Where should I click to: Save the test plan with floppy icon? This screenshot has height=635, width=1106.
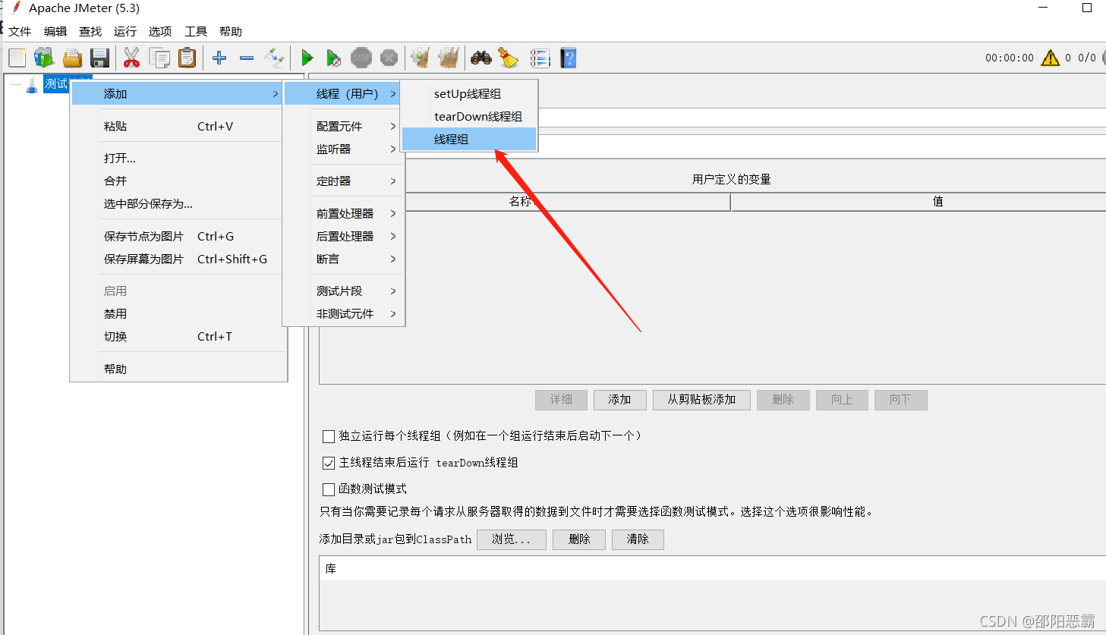click(99, 58)
